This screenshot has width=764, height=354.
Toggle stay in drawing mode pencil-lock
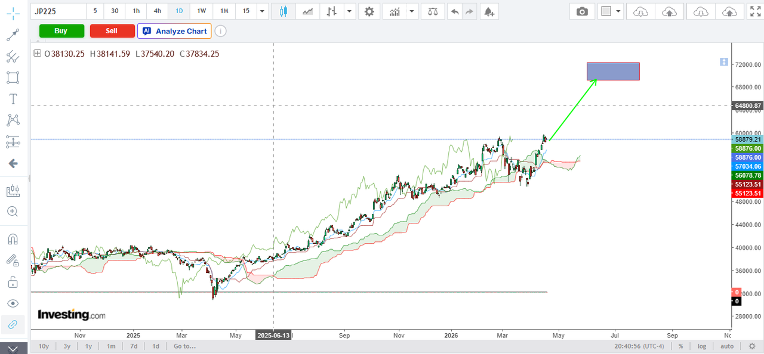(x=13, y=260)
